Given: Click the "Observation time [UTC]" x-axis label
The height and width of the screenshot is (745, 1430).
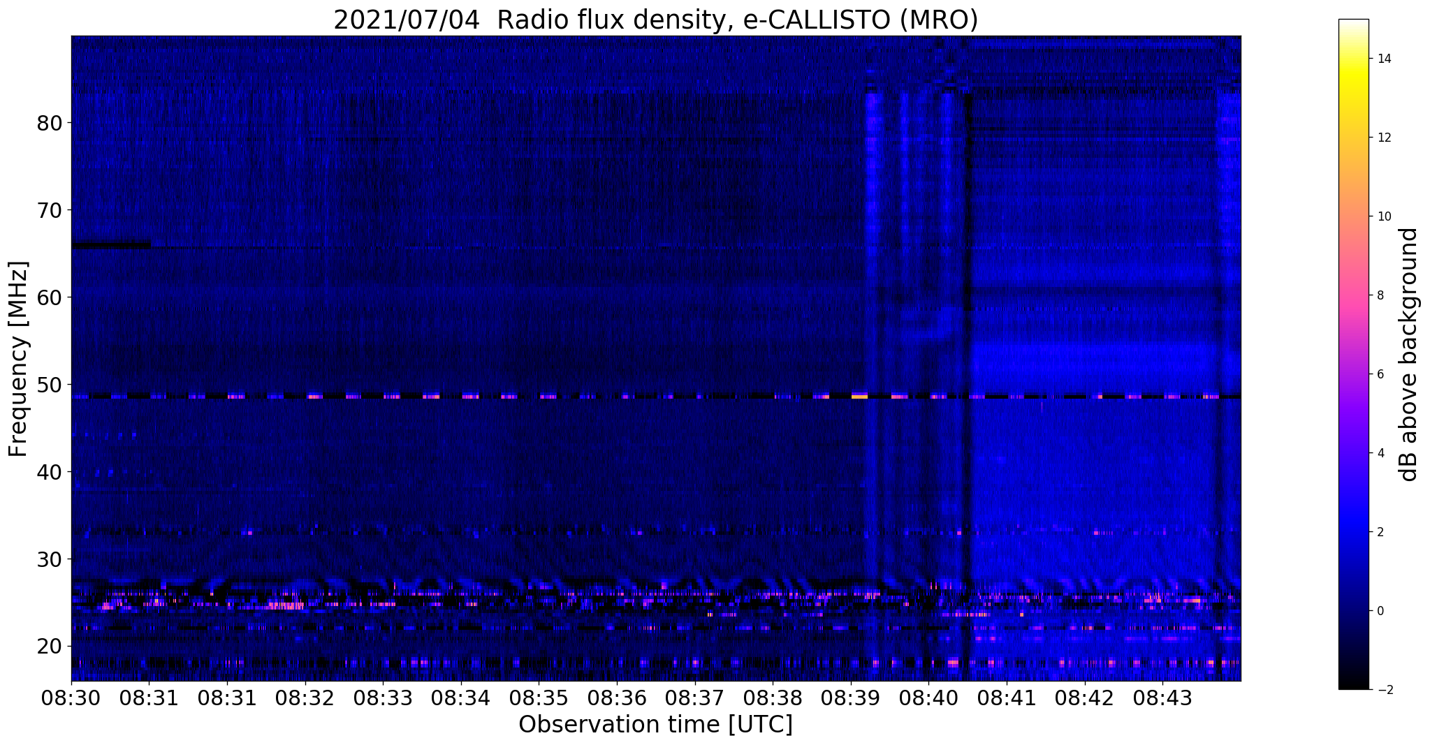Looking at the screenshot, I should click(655, 724).
